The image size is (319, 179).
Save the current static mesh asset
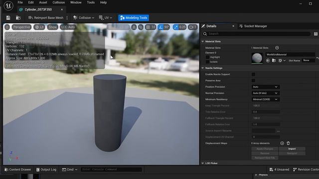[x=8, y=18]
